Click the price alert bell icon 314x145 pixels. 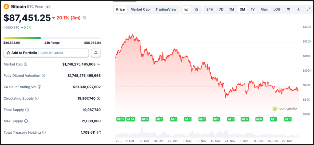pos(96,53)
